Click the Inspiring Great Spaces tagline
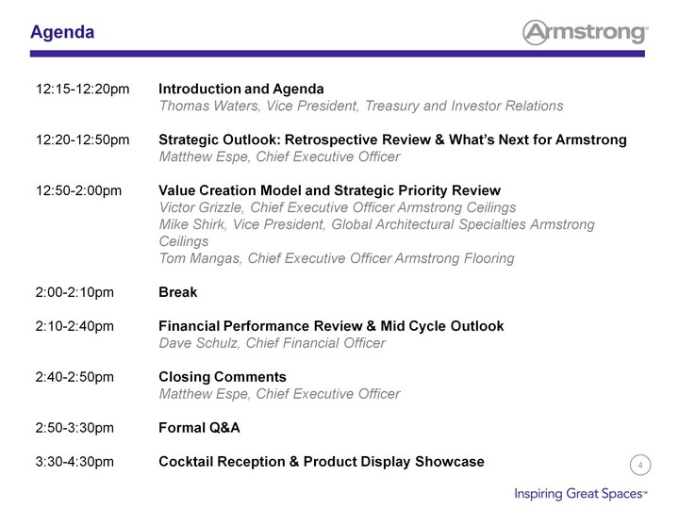The image size is (679, 509). tap(581, 493)
